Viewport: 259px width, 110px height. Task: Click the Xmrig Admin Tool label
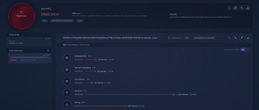80,106
